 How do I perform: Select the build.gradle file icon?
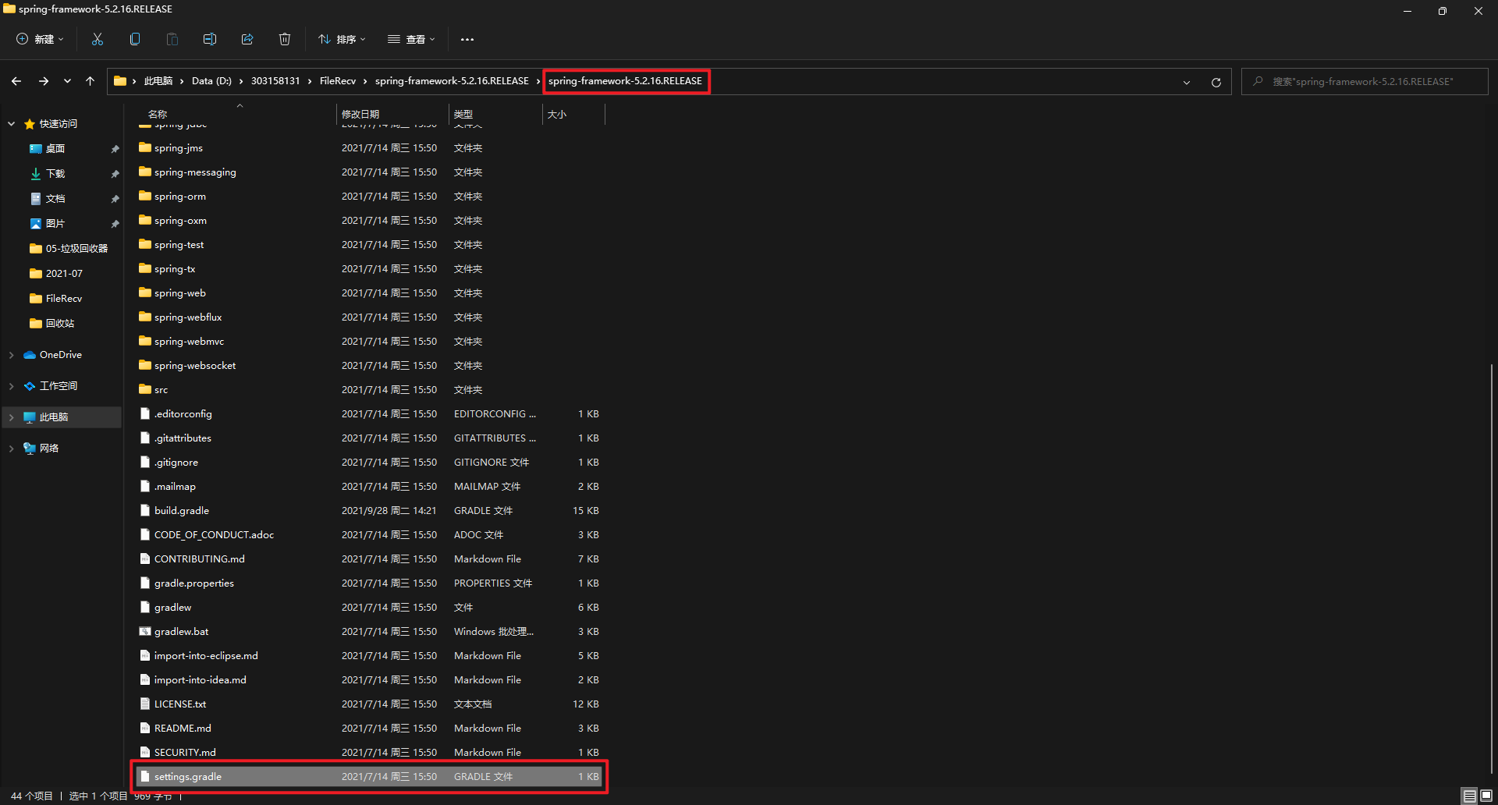pyautogui.click(x=145, y=510)
